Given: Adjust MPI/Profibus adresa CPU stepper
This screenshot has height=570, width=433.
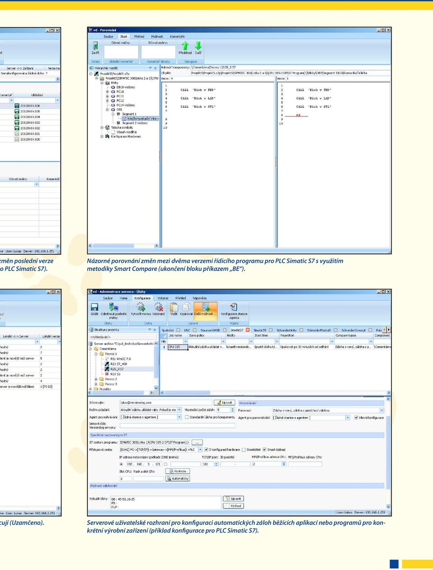Looking at the screenshot, I should 285,464.
